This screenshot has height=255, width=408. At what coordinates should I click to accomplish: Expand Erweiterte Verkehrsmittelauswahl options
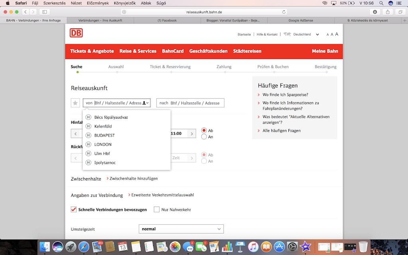162,195
